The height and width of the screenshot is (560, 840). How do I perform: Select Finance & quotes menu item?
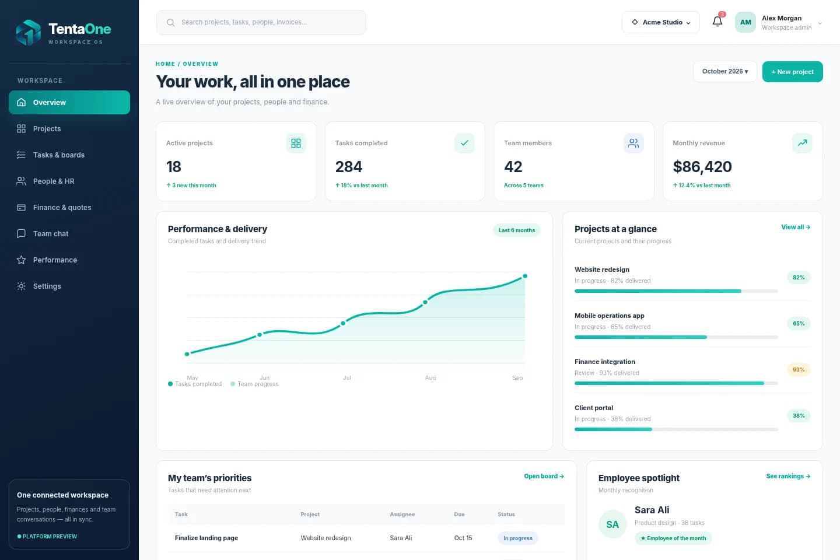(x=69, y=207)
